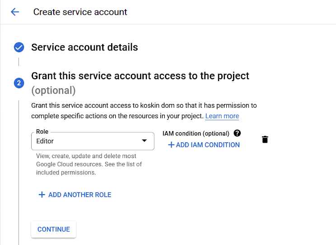Click the back arrow icon

[x=15, y=12]
